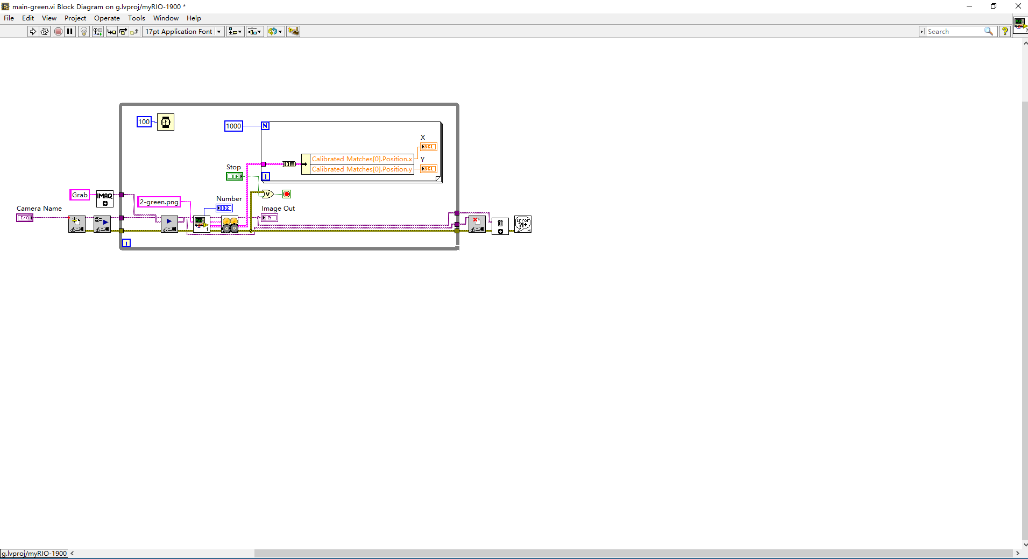Click the vertical scrollbar thumb
The width and height of the screenshot is (1028, 559).
pos(1024,320)
